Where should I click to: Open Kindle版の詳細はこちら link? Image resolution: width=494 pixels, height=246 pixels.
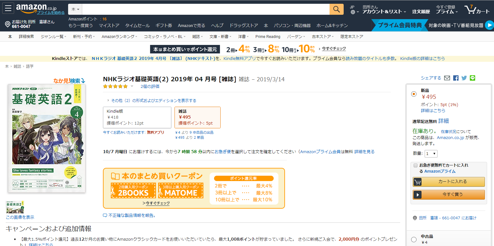(422, 59)
